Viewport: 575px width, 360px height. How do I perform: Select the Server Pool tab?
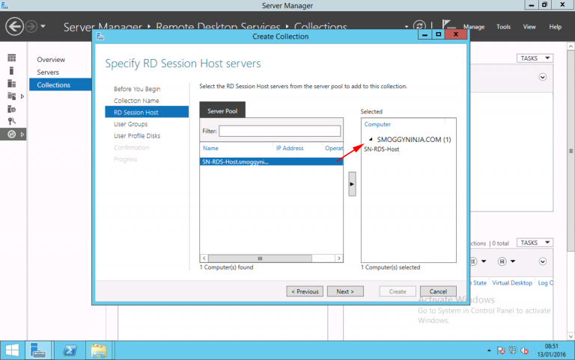click(222, 111)
